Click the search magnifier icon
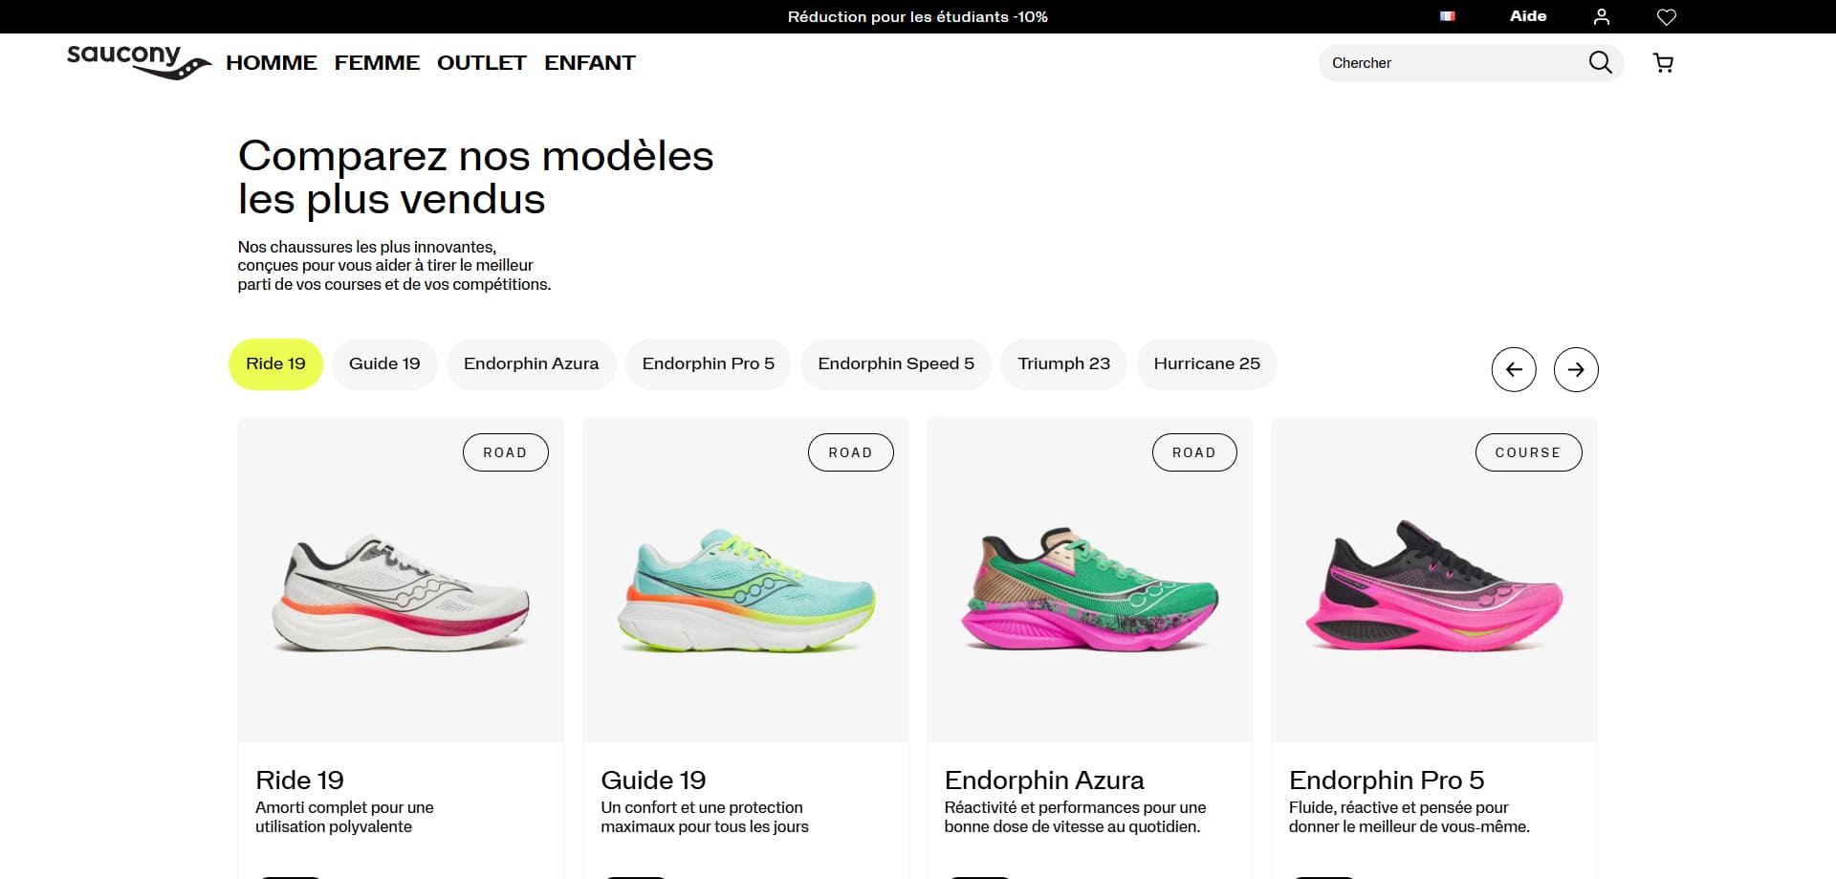This screenshot has width=1836, height=879. coord(1600,62)
